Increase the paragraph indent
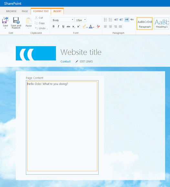Screen dimensions: 170x187 [x=121, y=20]
